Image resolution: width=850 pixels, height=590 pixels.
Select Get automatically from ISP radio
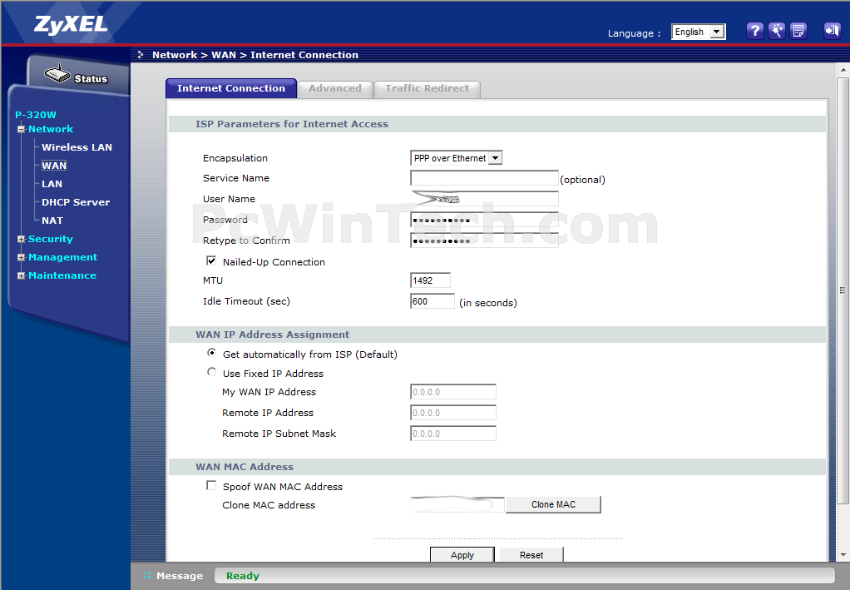click(x=211, y=353)
